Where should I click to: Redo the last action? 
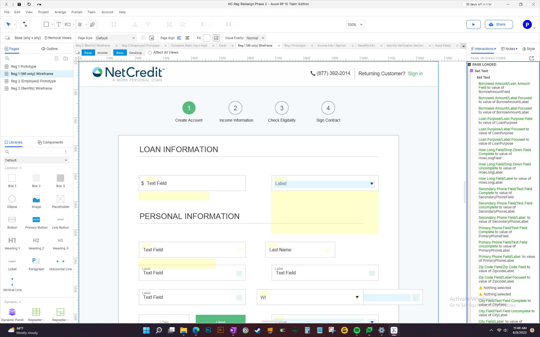[39, 4]
